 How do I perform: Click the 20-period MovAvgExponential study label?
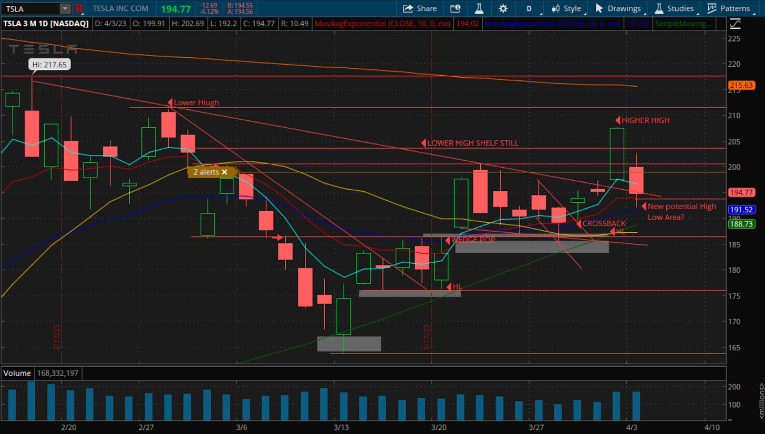(x=552, y=24)
